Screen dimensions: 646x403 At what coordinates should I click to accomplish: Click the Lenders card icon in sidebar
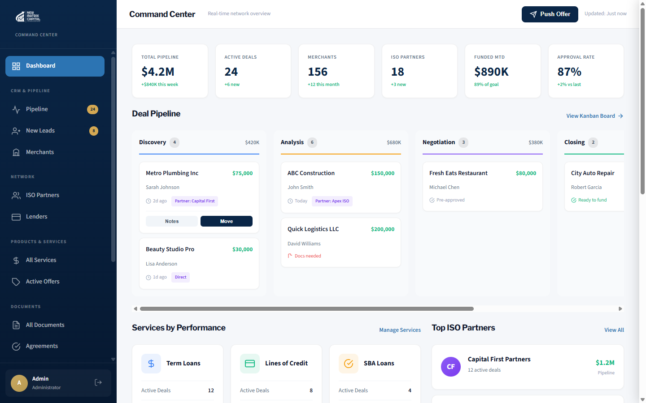click(16, 216)
